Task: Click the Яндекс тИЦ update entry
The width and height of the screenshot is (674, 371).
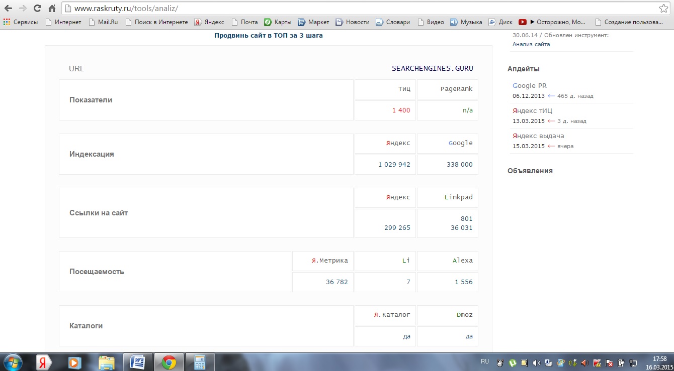Action: pyautogui.click(x=532, y=111)
